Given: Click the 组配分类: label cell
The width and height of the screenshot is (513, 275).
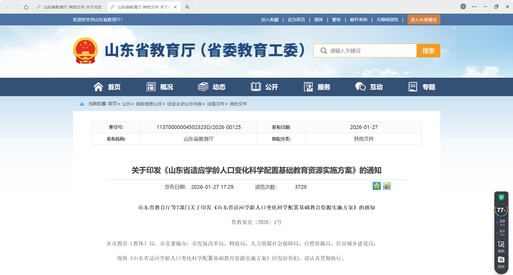Looking at the screenshot, I should pos(281,139).
